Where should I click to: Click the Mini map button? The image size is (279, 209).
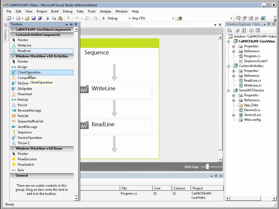click(x=192, y=167)
